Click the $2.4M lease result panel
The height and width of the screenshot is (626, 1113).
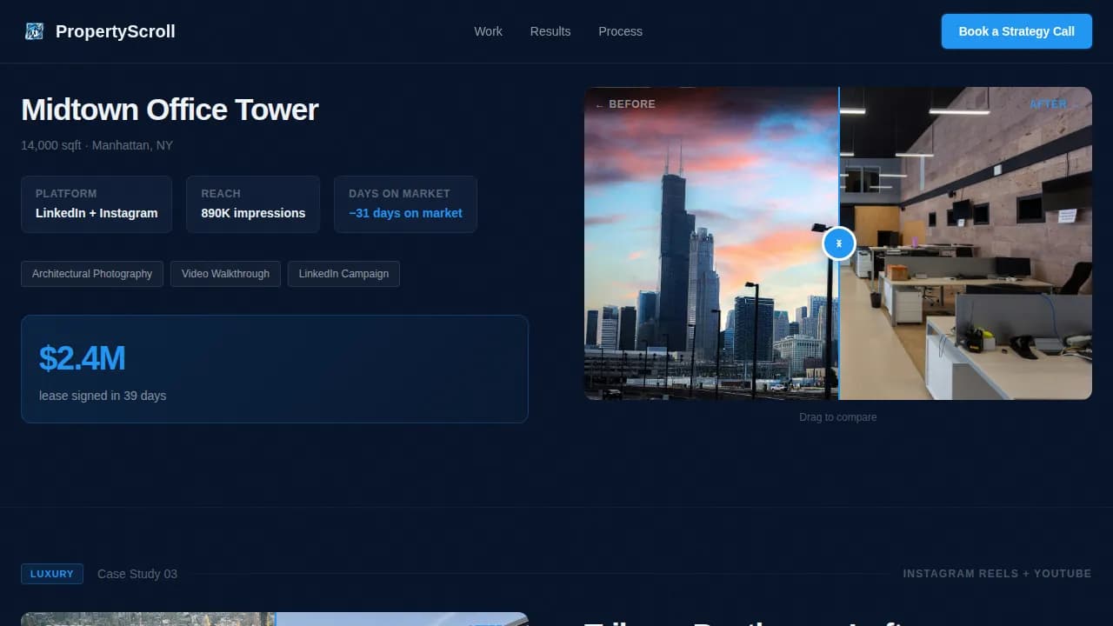(x=275, y=368)
